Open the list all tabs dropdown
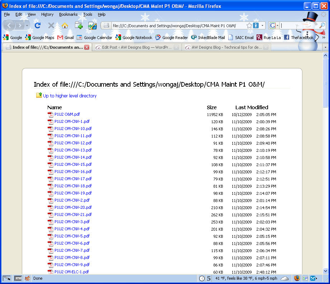The height and width of the screenshot is (284, 330). tap(325, 47)
